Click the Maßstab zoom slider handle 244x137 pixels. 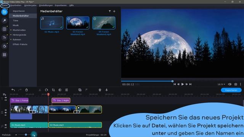[x=26, y=135]
